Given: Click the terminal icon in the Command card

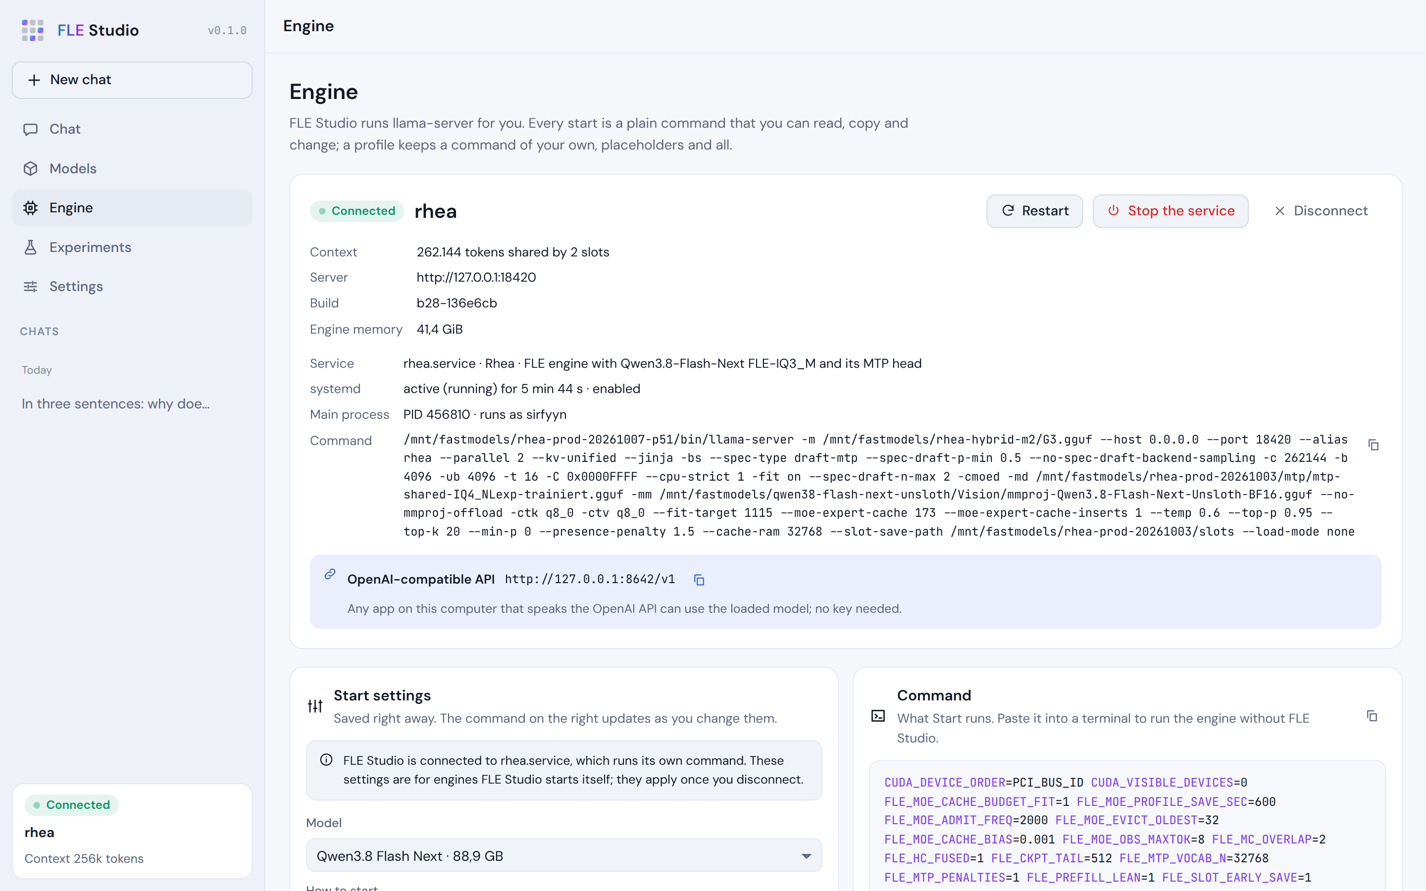Looking at the screenshot, I should click(878, 716).
